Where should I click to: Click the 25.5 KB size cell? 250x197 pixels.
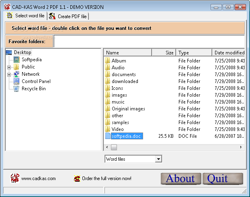[x=166, y=136]
